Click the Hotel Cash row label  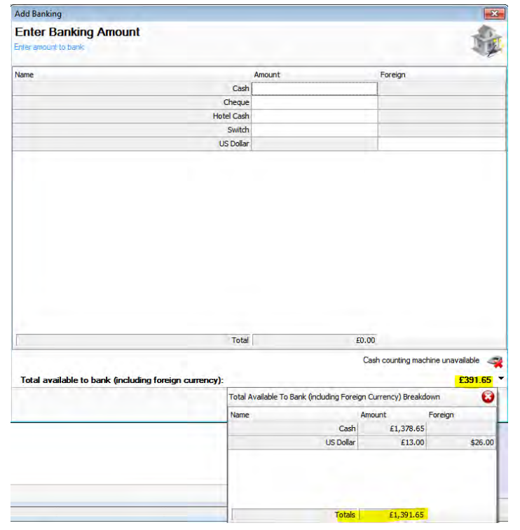(231, 116)
